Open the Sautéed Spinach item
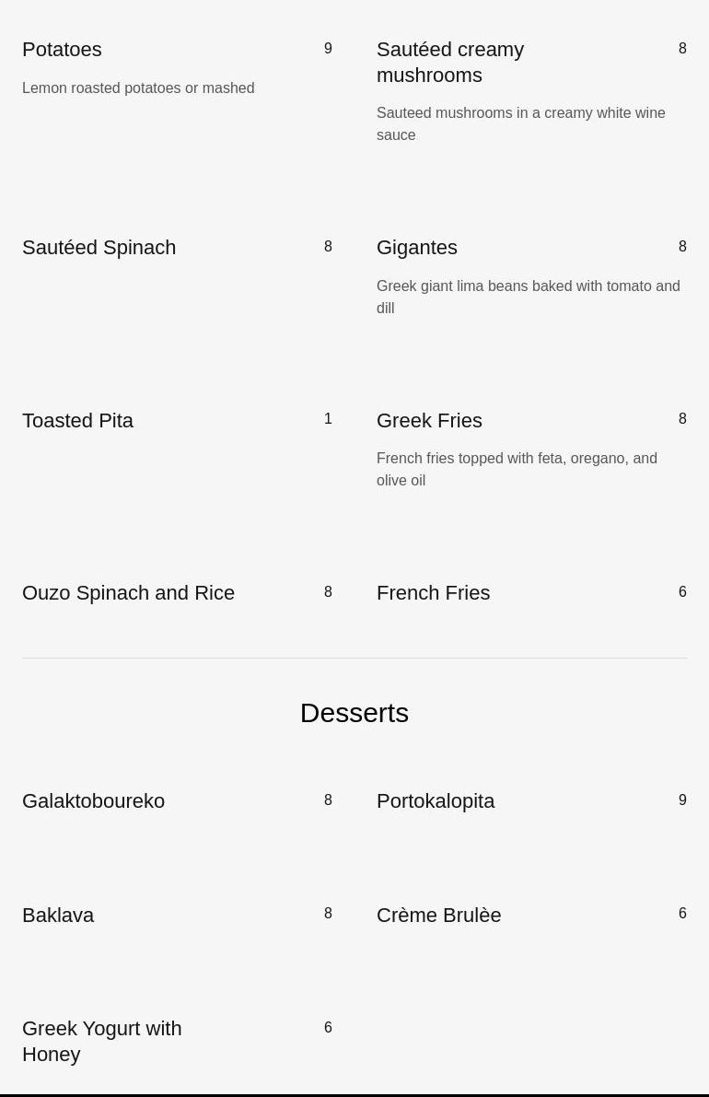 tap(99, 248)
